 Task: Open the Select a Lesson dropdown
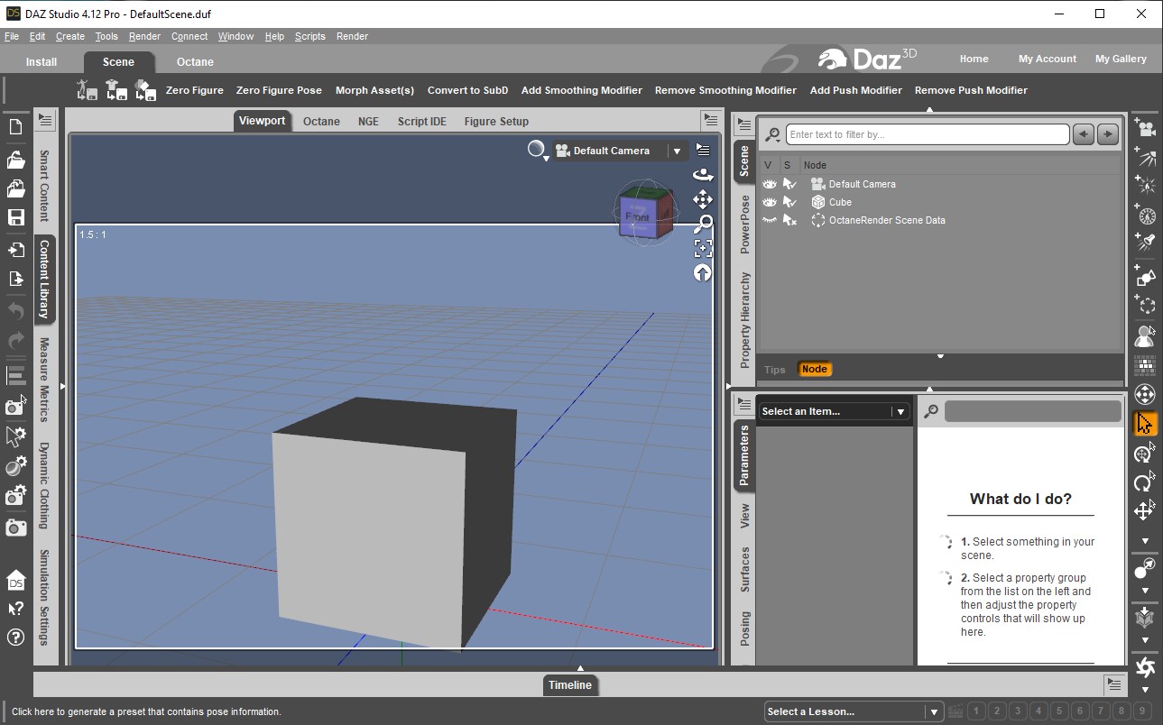pyautogui.click(x=854, y=711)
